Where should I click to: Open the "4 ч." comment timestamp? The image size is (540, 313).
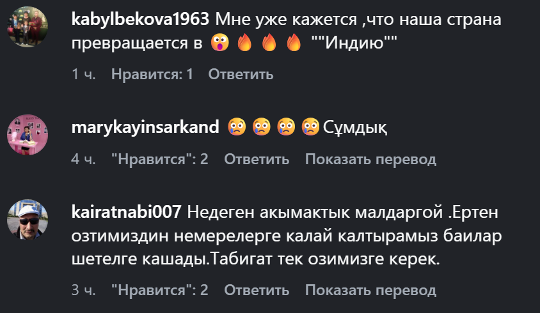(x=83, y=159)
